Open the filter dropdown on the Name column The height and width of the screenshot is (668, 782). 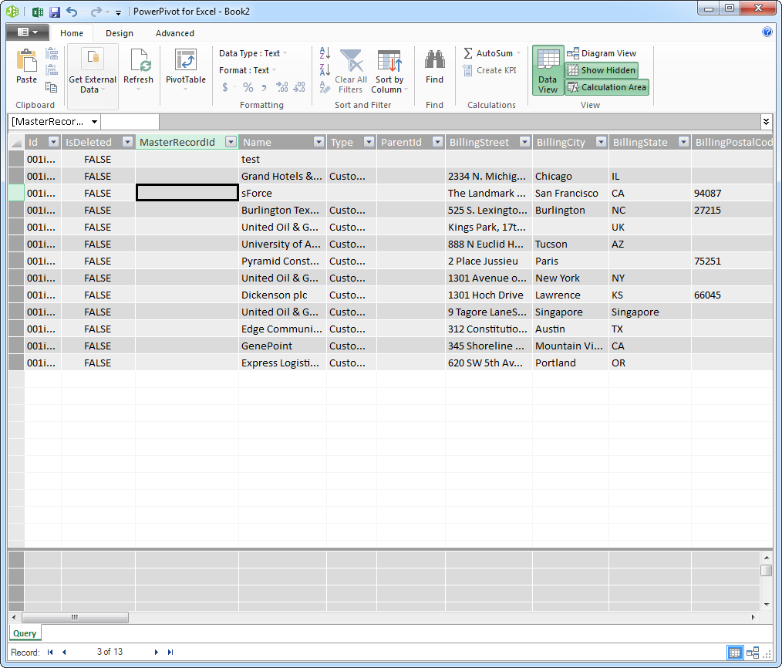coord(318,142)
